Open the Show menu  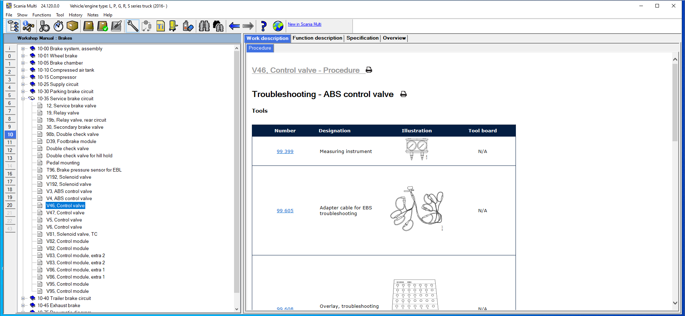tap(22, 15)
